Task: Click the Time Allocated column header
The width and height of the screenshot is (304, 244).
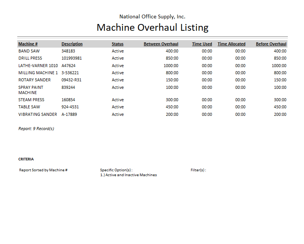Action: 231,44
